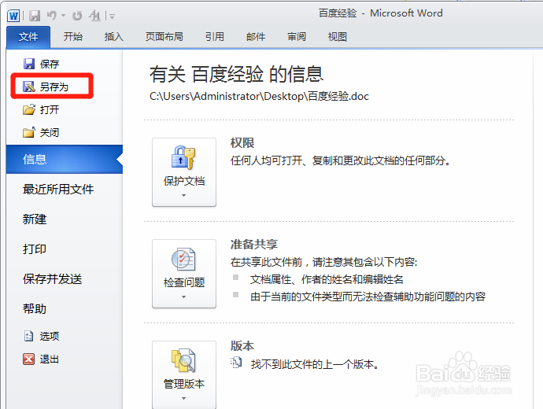
Task: Open 最近所用文件 list
Action: (58, 190)
